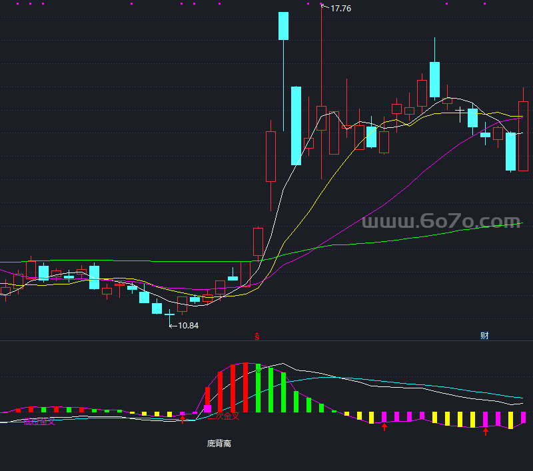
Task: Select the white cross doji candle
Action: coord(460,111)
